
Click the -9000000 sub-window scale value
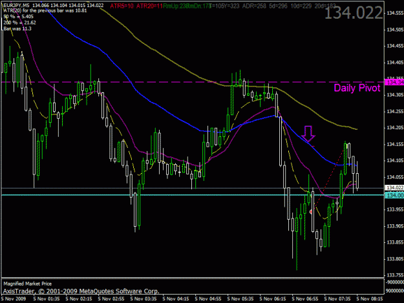394,282
